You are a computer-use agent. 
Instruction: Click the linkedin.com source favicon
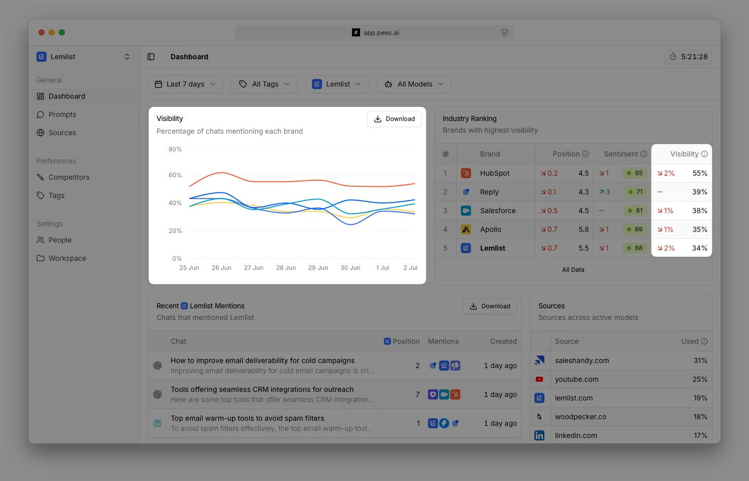[539, 435]
